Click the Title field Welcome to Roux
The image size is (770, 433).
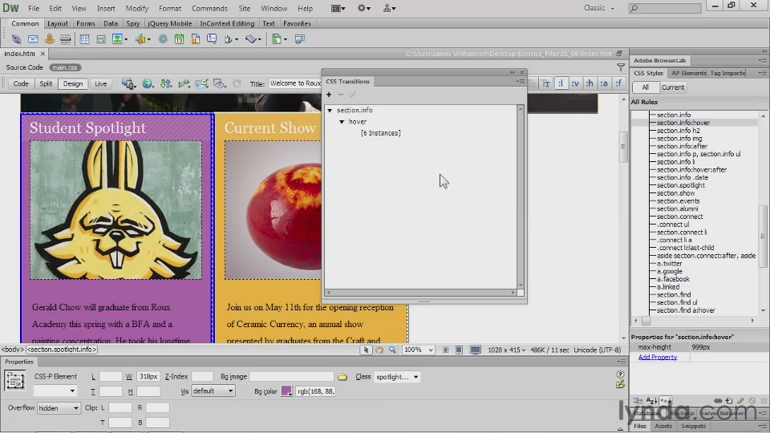point(294,83)
